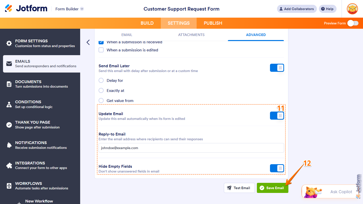
Task: Click the Add Collaborators person icon
Action: (x=281, y=9)
